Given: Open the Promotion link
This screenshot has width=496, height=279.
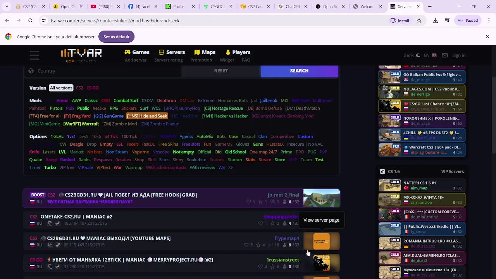Looking at the screenshot, I should point(201,60).
